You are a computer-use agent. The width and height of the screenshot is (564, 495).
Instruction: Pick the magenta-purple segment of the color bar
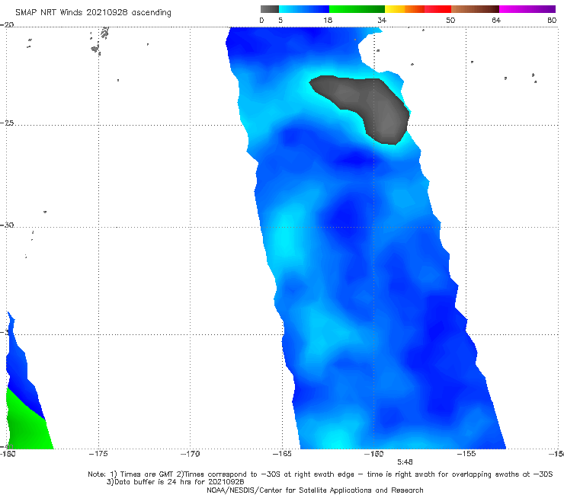[x=527, y=9]
